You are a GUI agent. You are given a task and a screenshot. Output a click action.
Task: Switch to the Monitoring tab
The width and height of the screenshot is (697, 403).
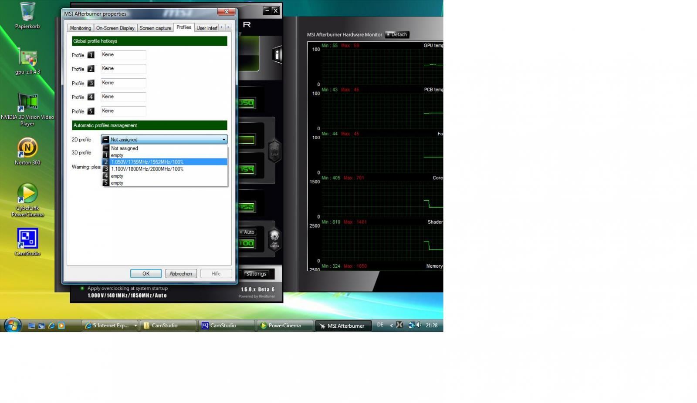[81, 28]
